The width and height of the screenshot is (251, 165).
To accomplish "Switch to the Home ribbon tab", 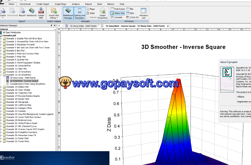I will (11, 4).
